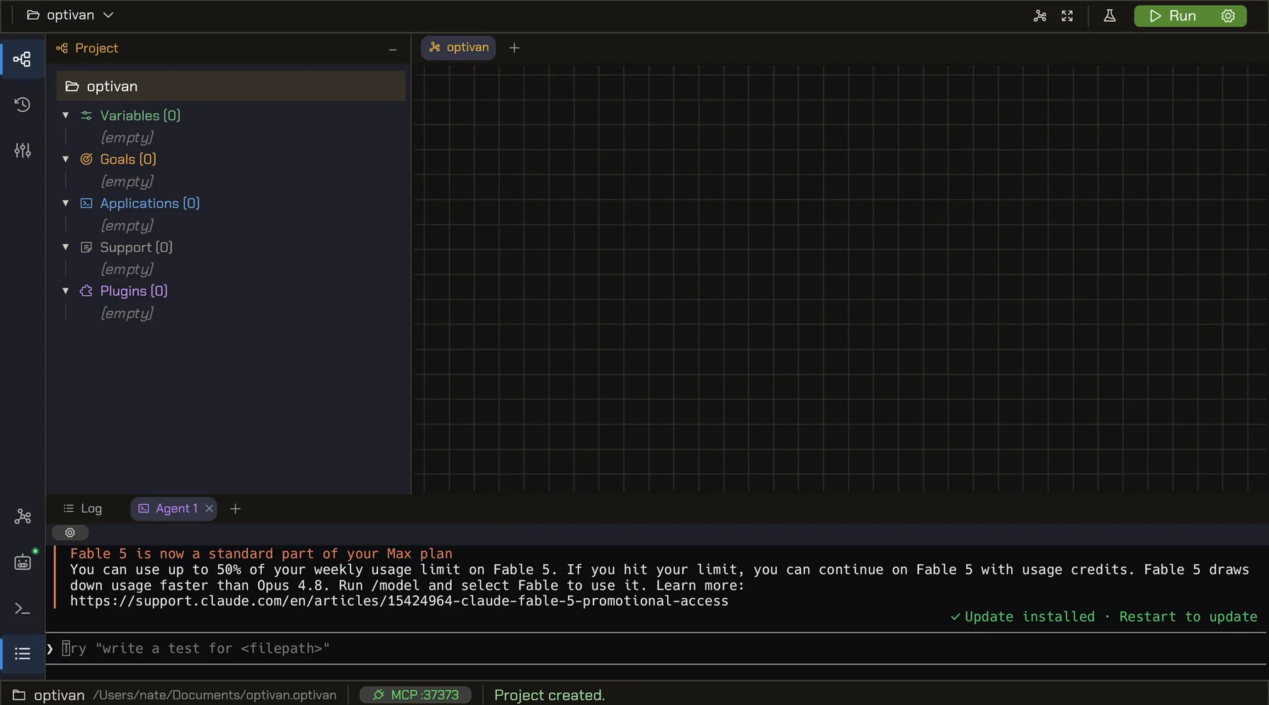Click the green Run button
The width and height of the screenshot is (1269, 705).
(1173, 16)
